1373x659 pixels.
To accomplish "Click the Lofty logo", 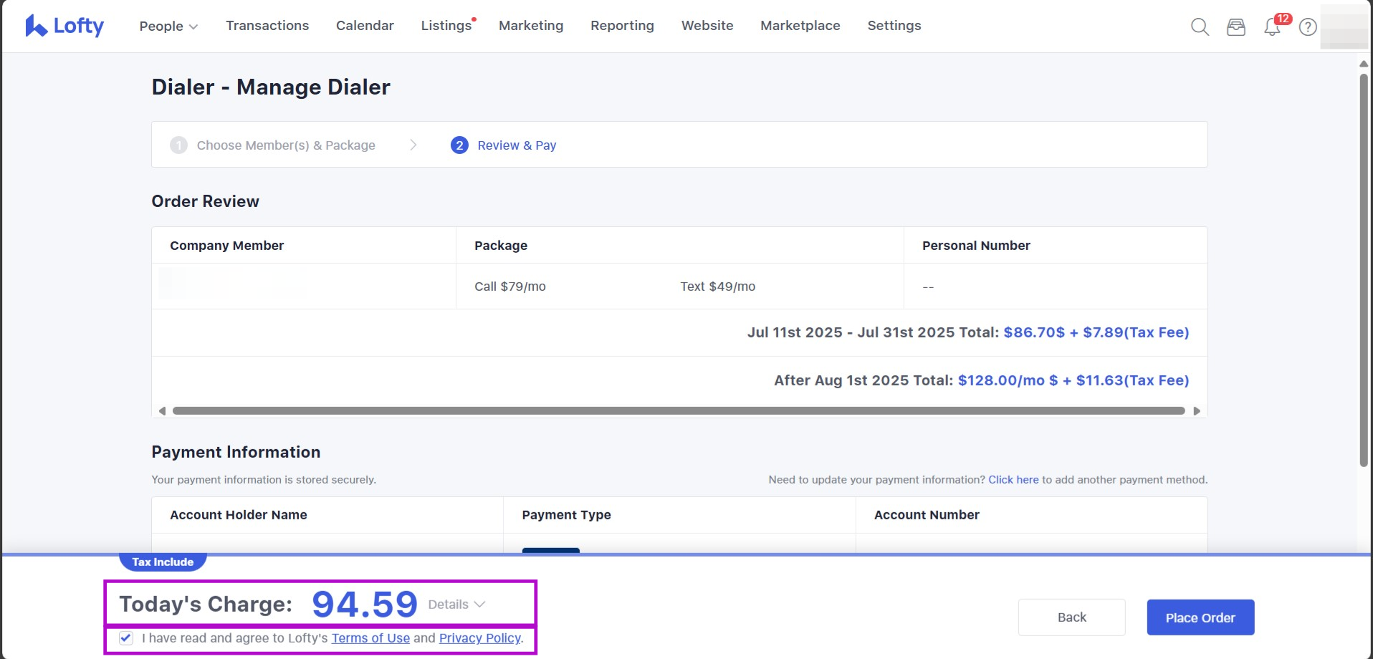I will point(64,26).
